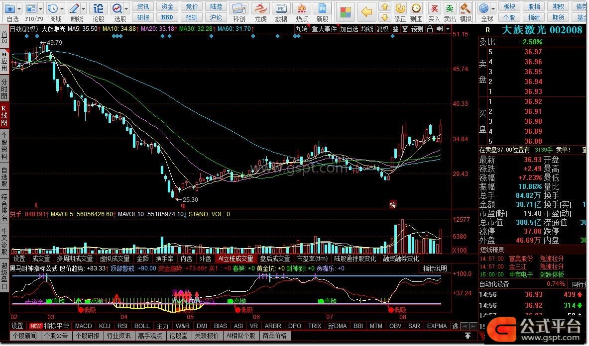Toggle 复权 price adjustment
Image resolution: width=589 pixels, height=346 pixels.
point(383,29)
